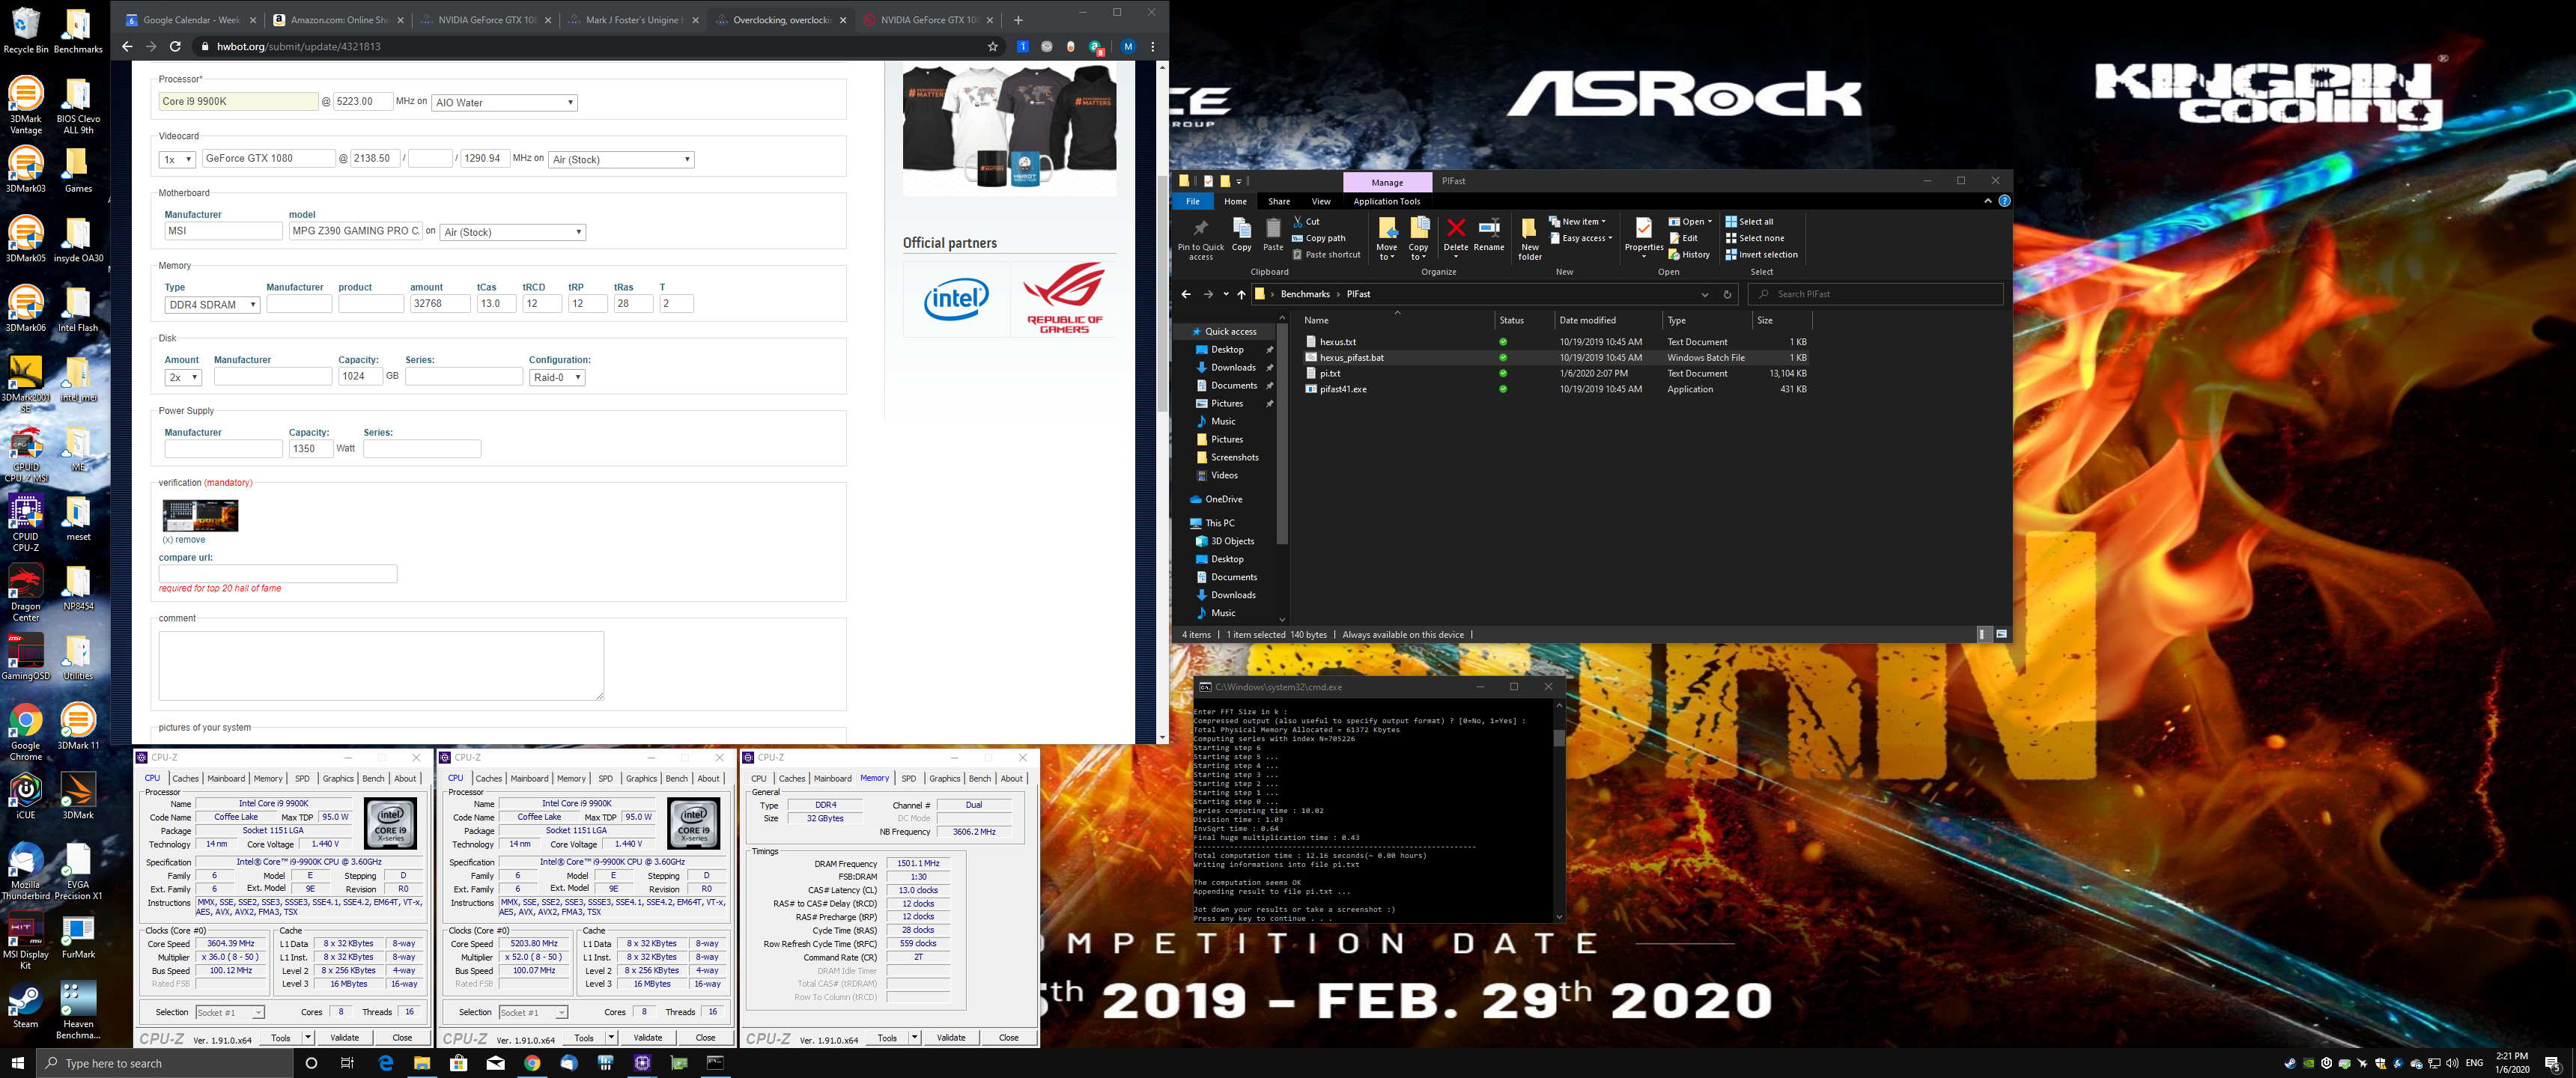Click the Microsoft Store taskbar icon
Screen dimensions: 2576x1078
(458, 1063)
